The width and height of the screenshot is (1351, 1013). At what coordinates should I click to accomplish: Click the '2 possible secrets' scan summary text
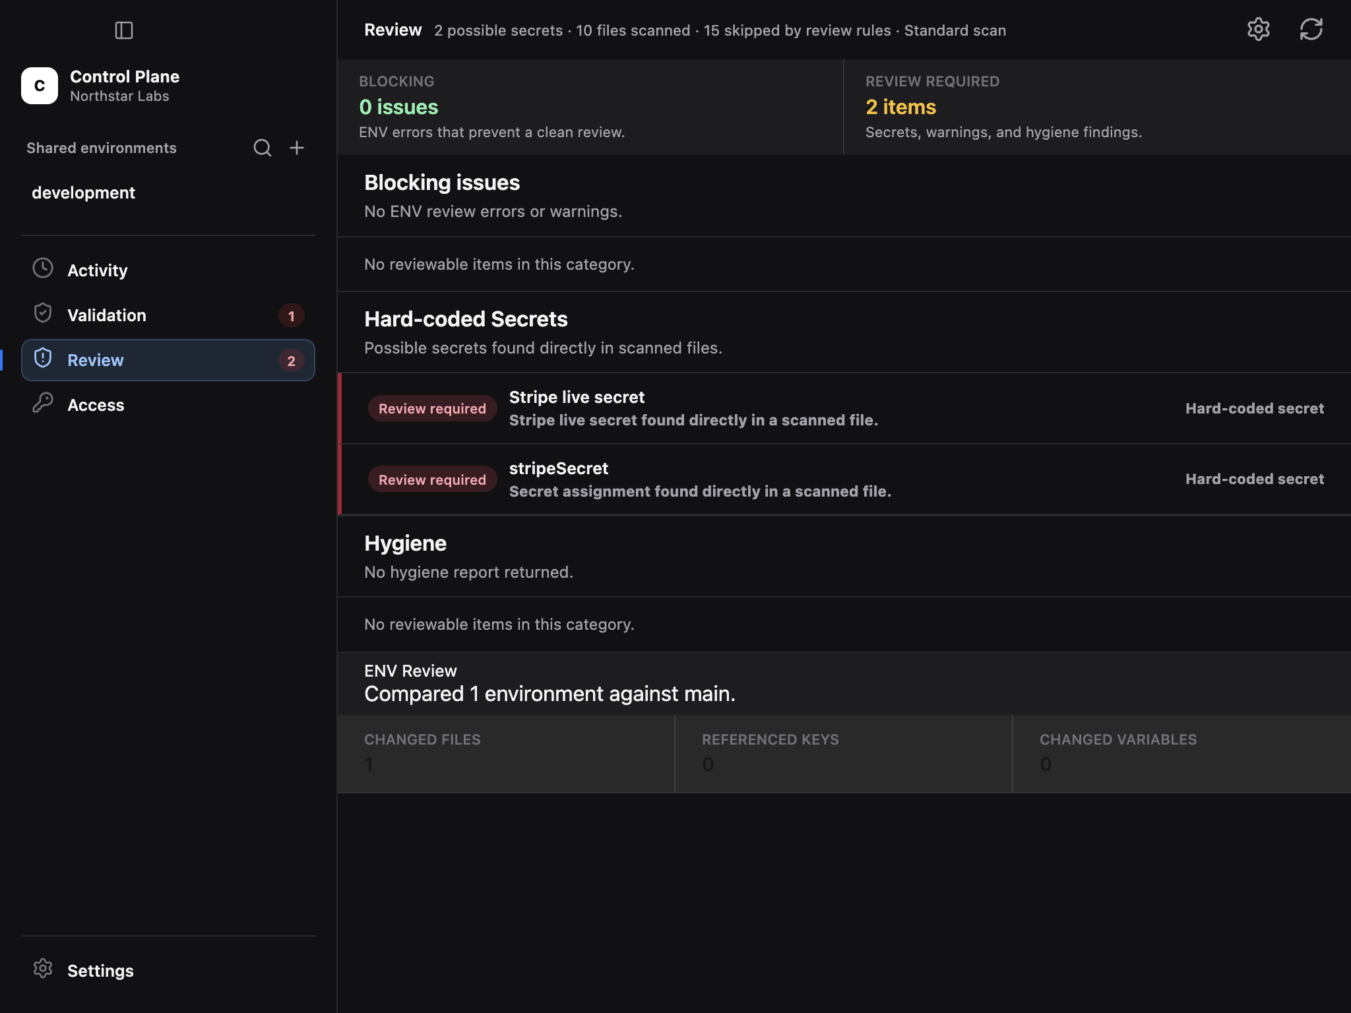[x=498, y=30]
